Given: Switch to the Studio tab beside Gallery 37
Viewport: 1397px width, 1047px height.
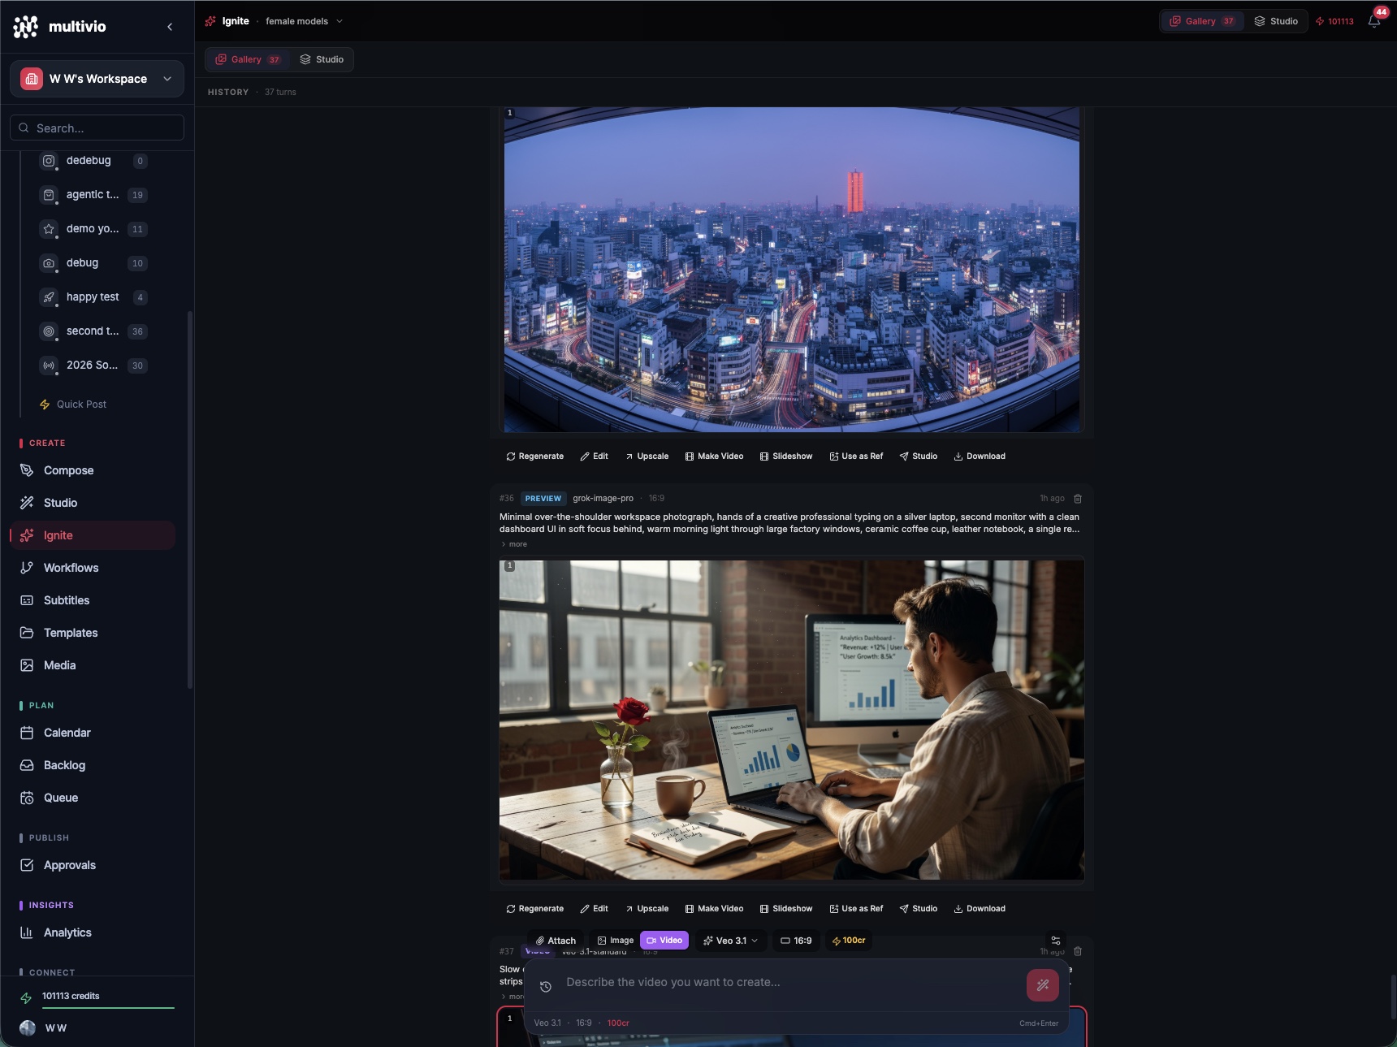Looking at the screenshot, I should point(322,59).
